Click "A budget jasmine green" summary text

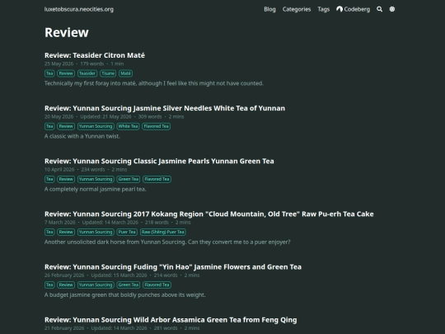pos(124,295)
